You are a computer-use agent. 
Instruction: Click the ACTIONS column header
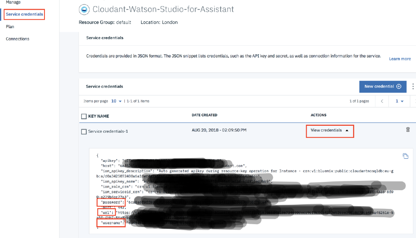tap(318, 115)
